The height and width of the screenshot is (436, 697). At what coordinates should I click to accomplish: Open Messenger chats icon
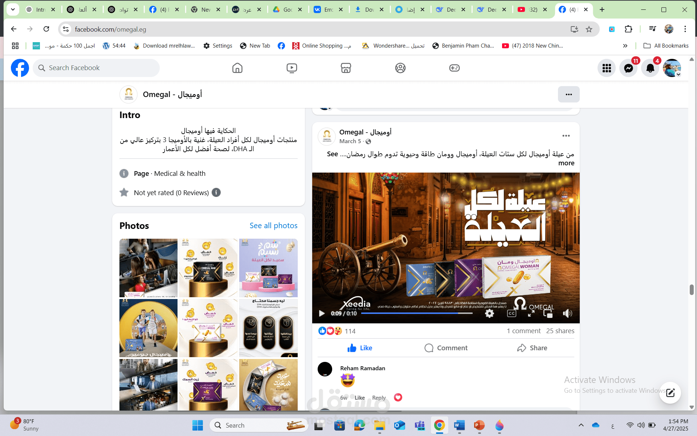[628, 68]
